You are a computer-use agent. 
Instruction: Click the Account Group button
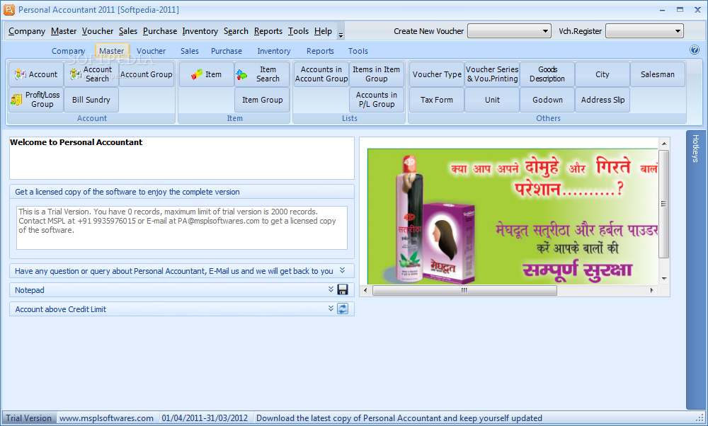[x=147, y=74]
